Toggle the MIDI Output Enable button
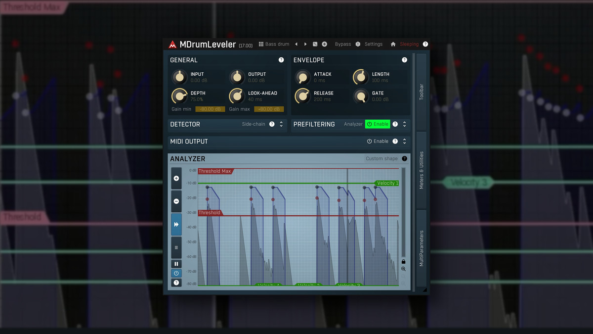The image size is (593, 334). click(x=378, y=141)
